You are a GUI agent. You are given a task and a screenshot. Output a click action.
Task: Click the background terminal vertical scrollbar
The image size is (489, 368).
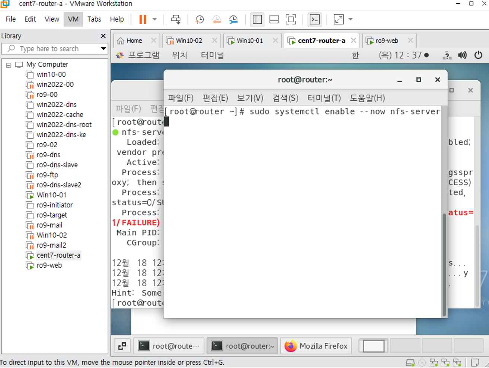[477, 265]
